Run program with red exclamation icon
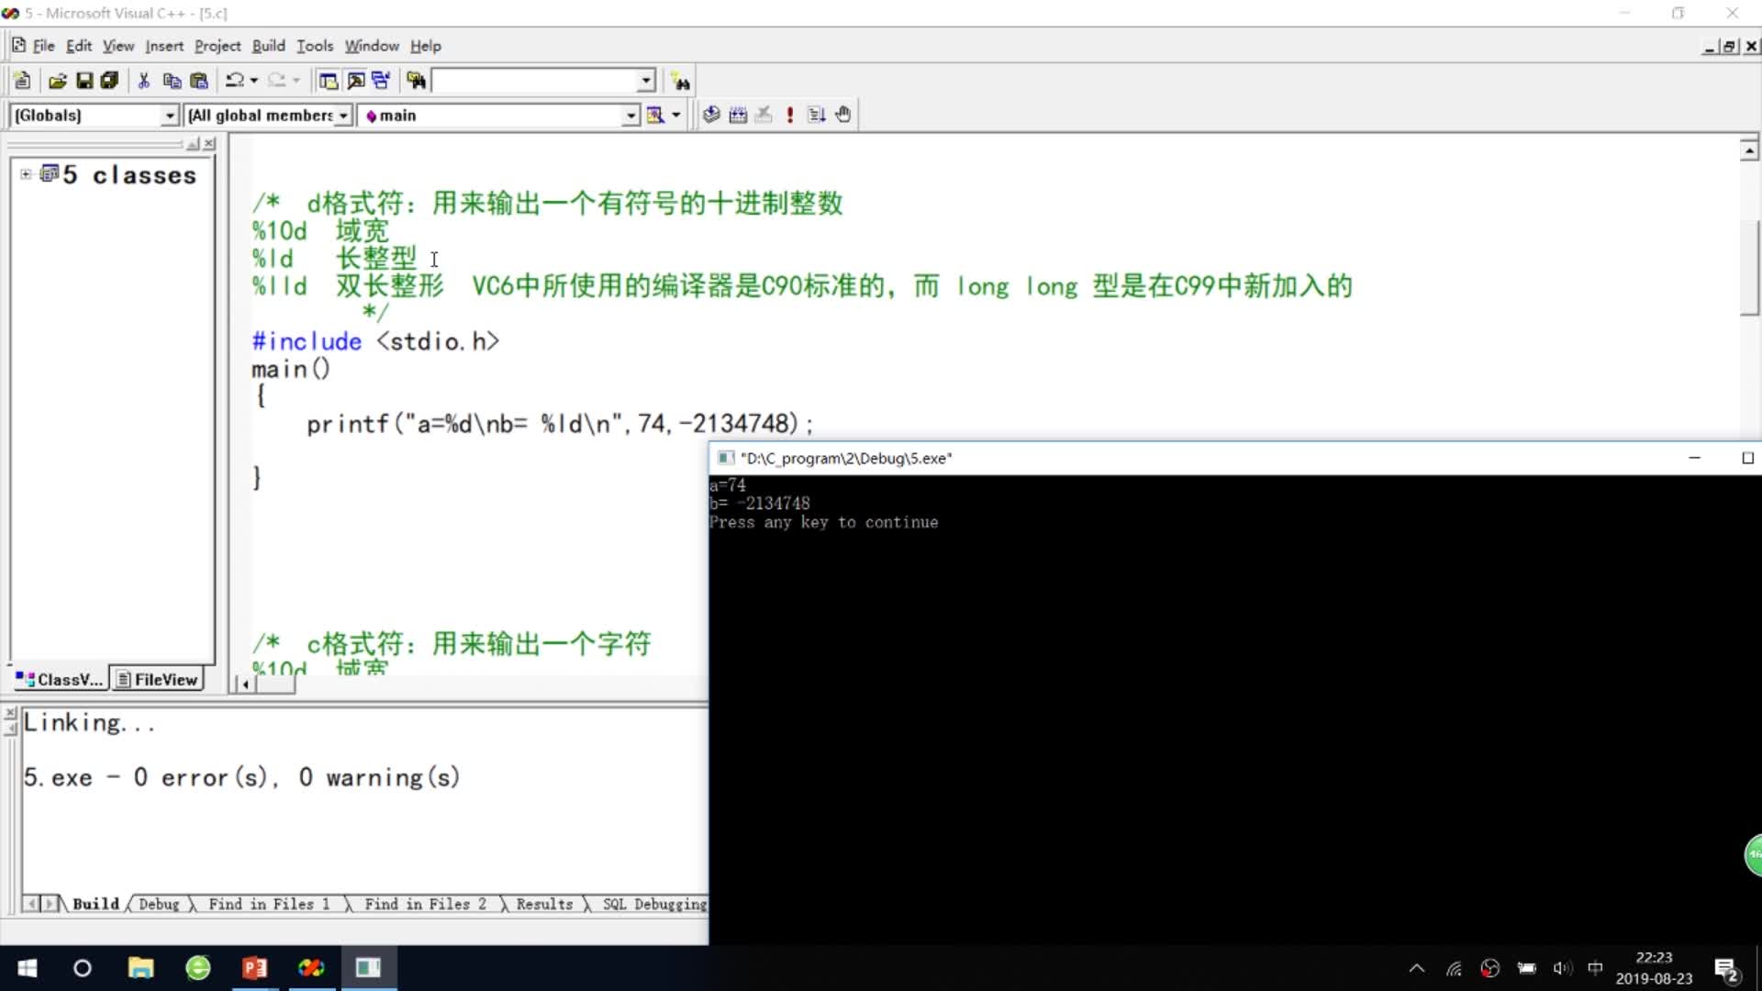 pos(790,115)
